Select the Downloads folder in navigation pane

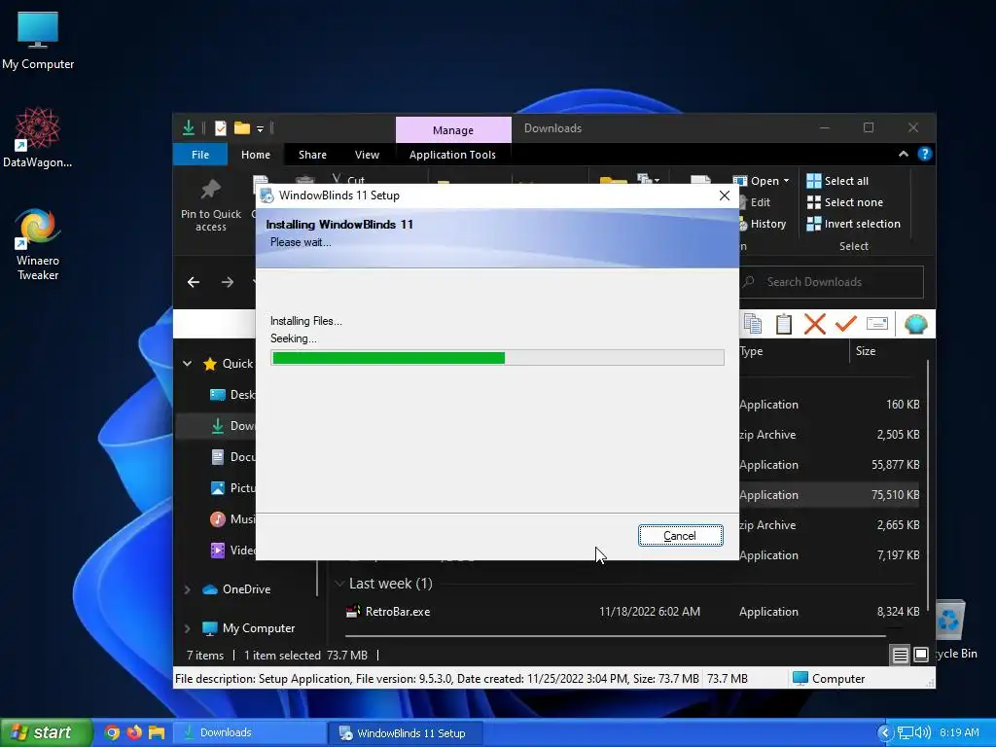coord(233,426)
